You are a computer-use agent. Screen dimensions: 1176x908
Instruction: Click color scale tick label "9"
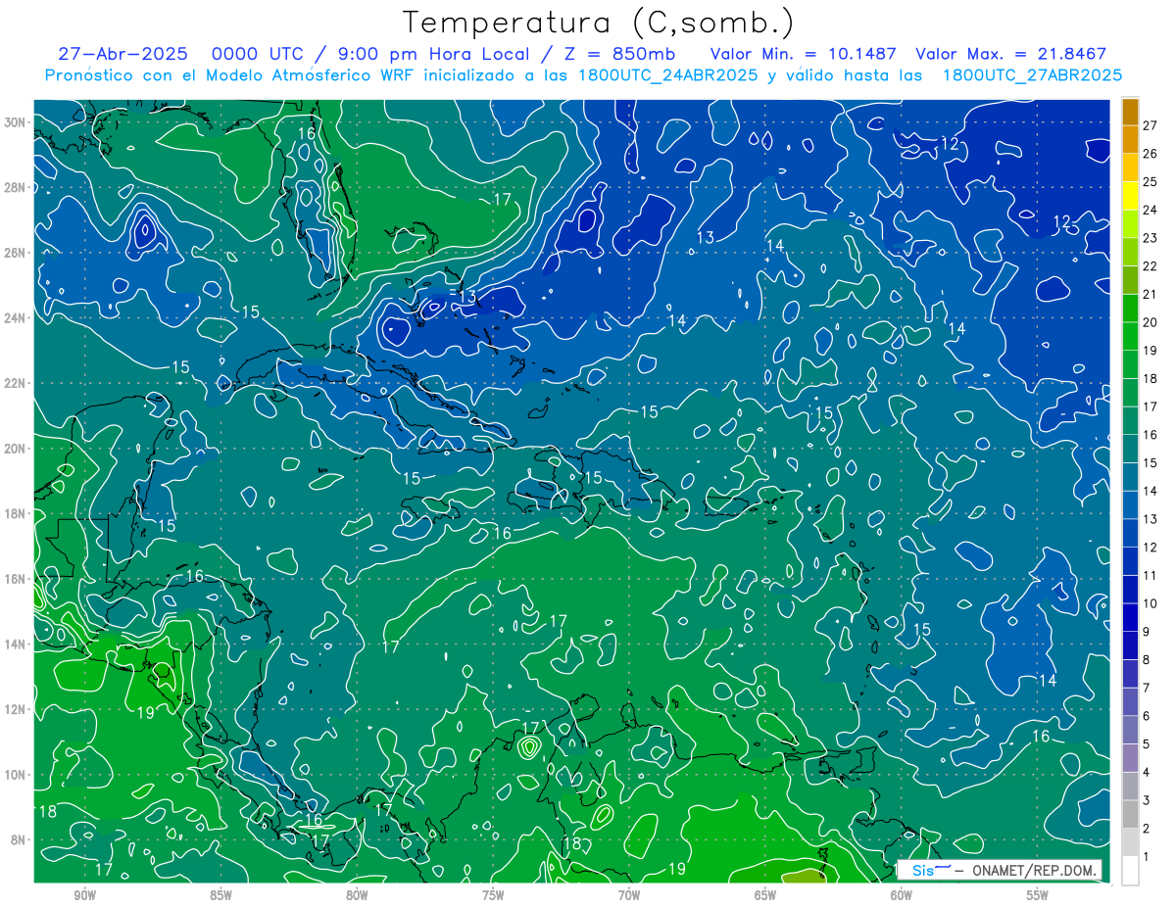(1147, 632)
